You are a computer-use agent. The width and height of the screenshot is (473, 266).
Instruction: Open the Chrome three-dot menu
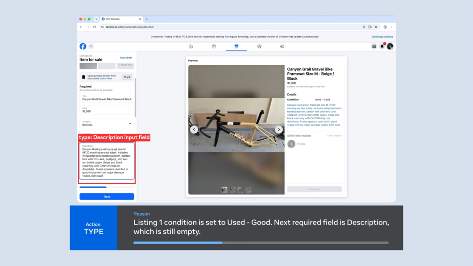391,27
